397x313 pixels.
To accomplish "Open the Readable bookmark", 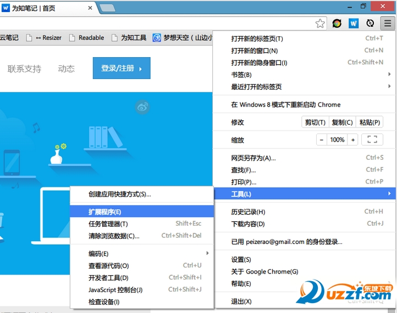I will click(x=86, y=38).
